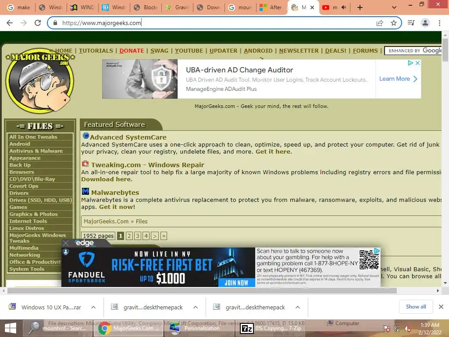Viewport: 449px width, 337px height.
Task: Open Advanced SystemCare link
Action: coord(128,137)
